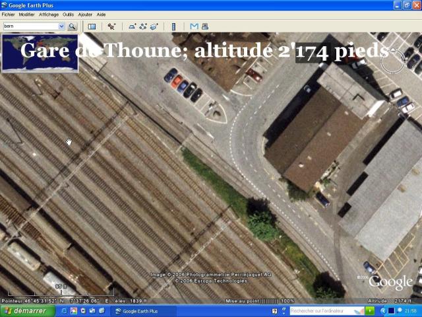Open the Affichage menu
Viewport: 422px width, 317px height.
click(x=49, y=15)
